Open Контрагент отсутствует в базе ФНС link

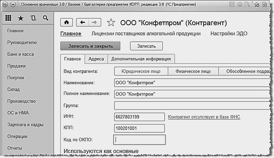(204, 117)
